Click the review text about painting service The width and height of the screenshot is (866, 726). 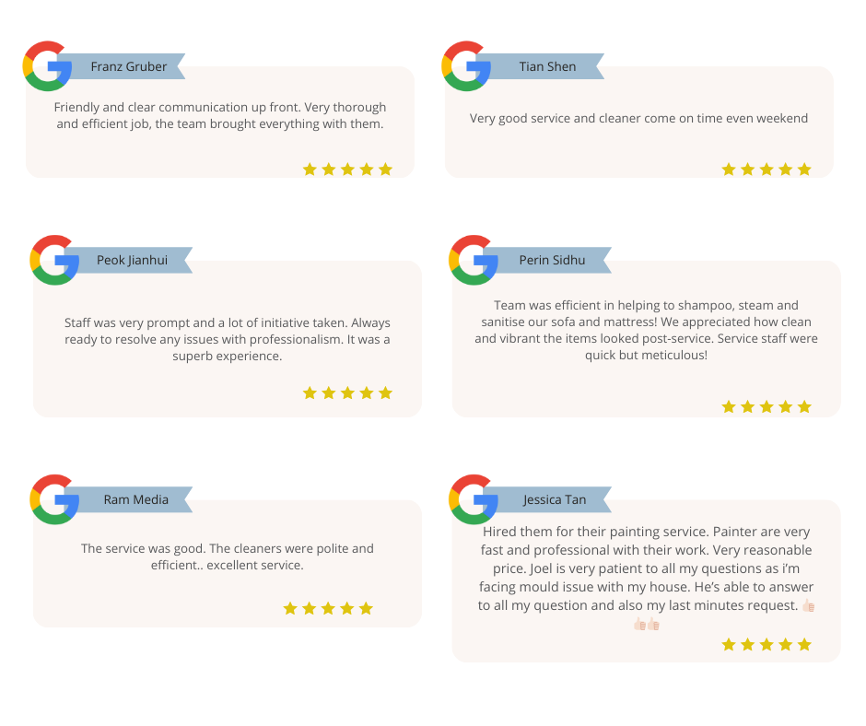(646, 568)
